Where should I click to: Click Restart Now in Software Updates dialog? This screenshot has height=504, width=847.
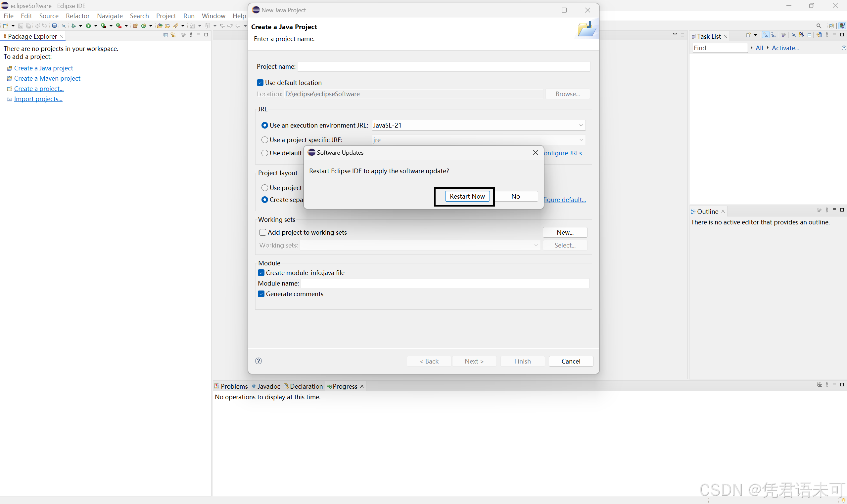coord(467,196)
